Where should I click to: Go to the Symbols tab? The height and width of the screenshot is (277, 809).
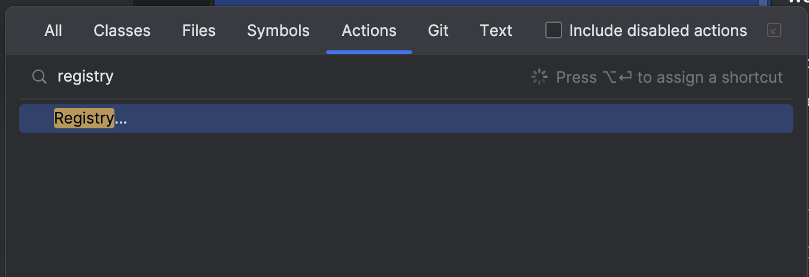[x=278, y=31]
